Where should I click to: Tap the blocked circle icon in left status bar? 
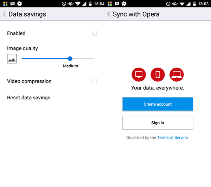(x=64, y=4)
